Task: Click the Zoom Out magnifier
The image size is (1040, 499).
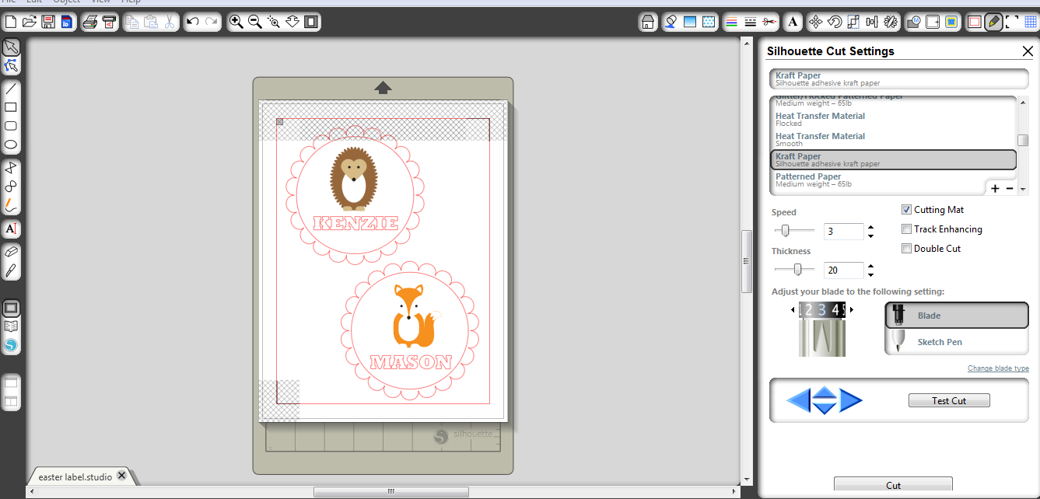Action: coord(255,22)
